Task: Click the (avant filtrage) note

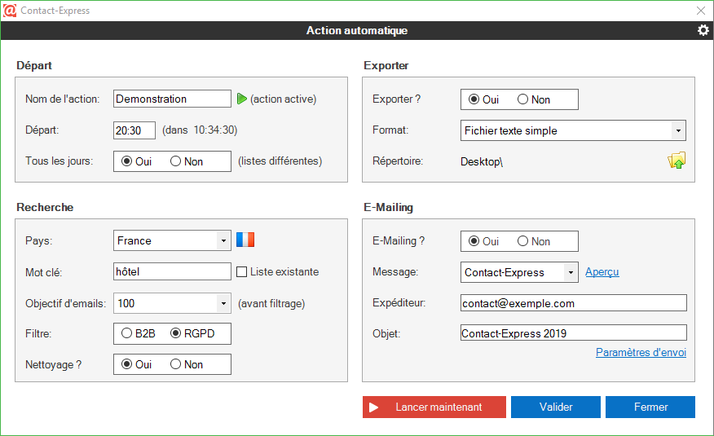Action: pyautogui.click(x=271, y=303)
